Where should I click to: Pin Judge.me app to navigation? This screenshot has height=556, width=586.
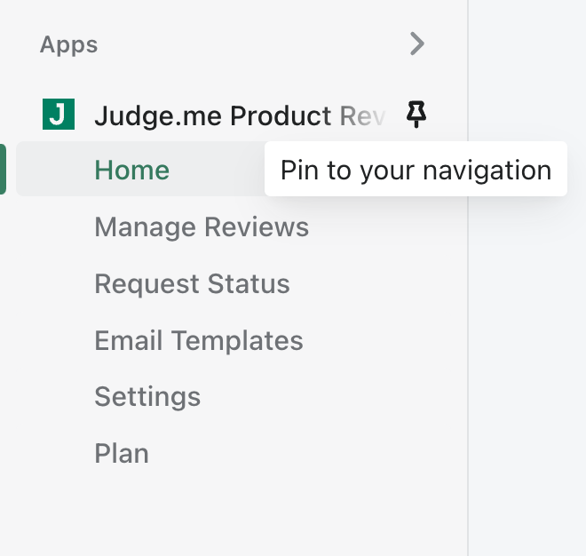click(416, 115)
